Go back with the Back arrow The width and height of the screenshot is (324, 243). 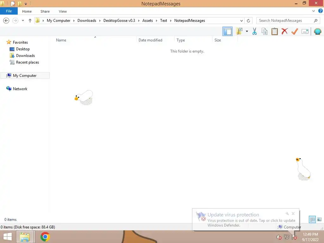(6, 21)
